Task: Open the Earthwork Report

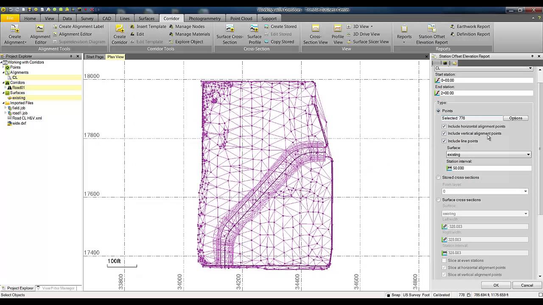Action: coord(473,26)
